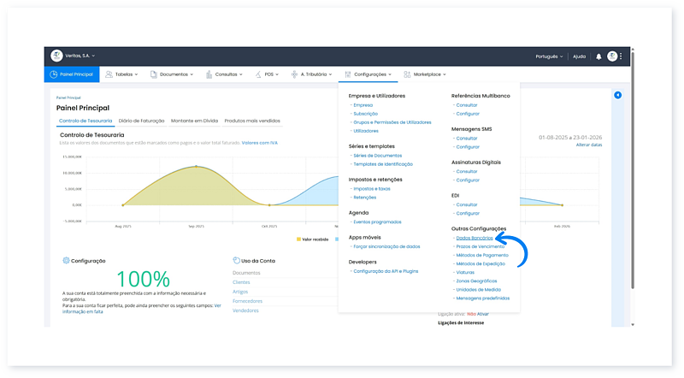
Task: Click the Uso da Conta icon
Action: coord(236,260)
